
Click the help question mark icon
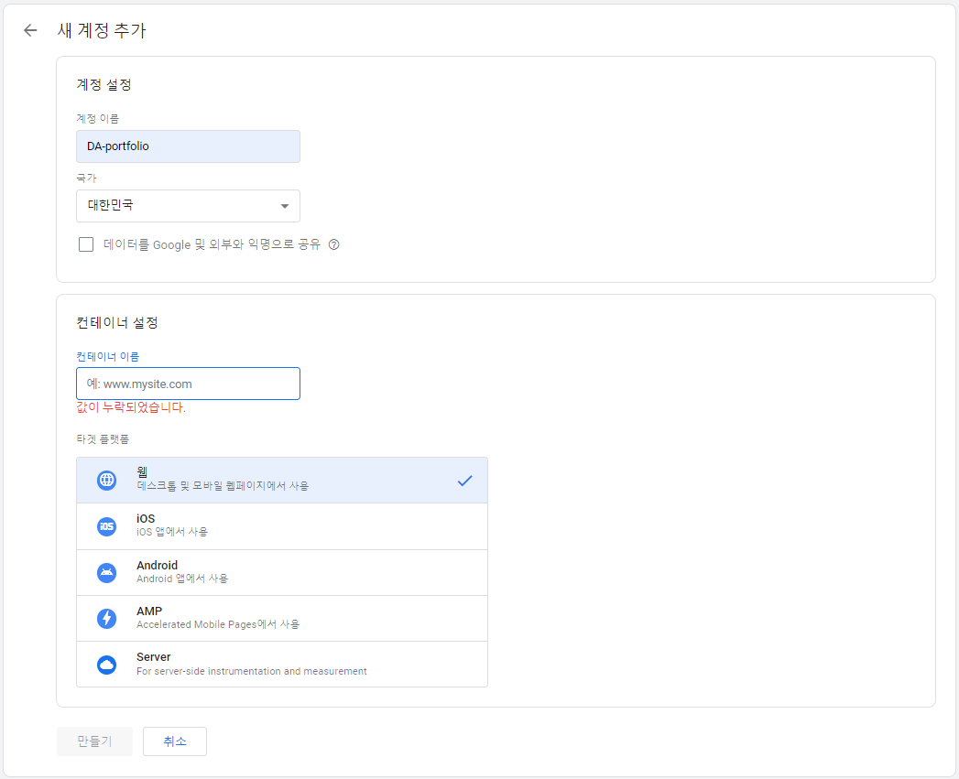pyautogui.click(x=334, y=244)
